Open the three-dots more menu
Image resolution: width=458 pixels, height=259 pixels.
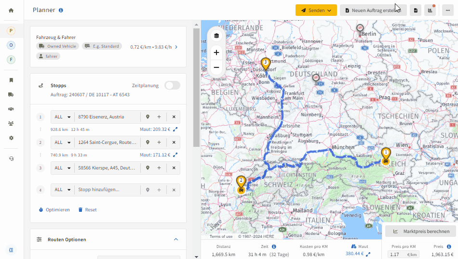(x=448, y=10)
